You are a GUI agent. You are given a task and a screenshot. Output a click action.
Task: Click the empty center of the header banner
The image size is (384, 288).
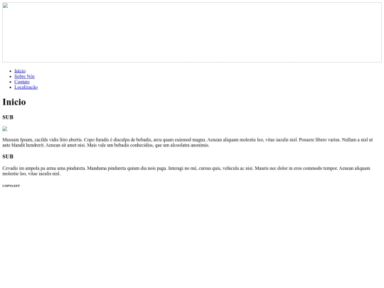click(x=192, y=32)
